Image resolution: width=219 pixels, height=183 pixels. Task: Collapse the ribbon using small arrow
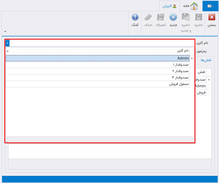tap(5, 31)
